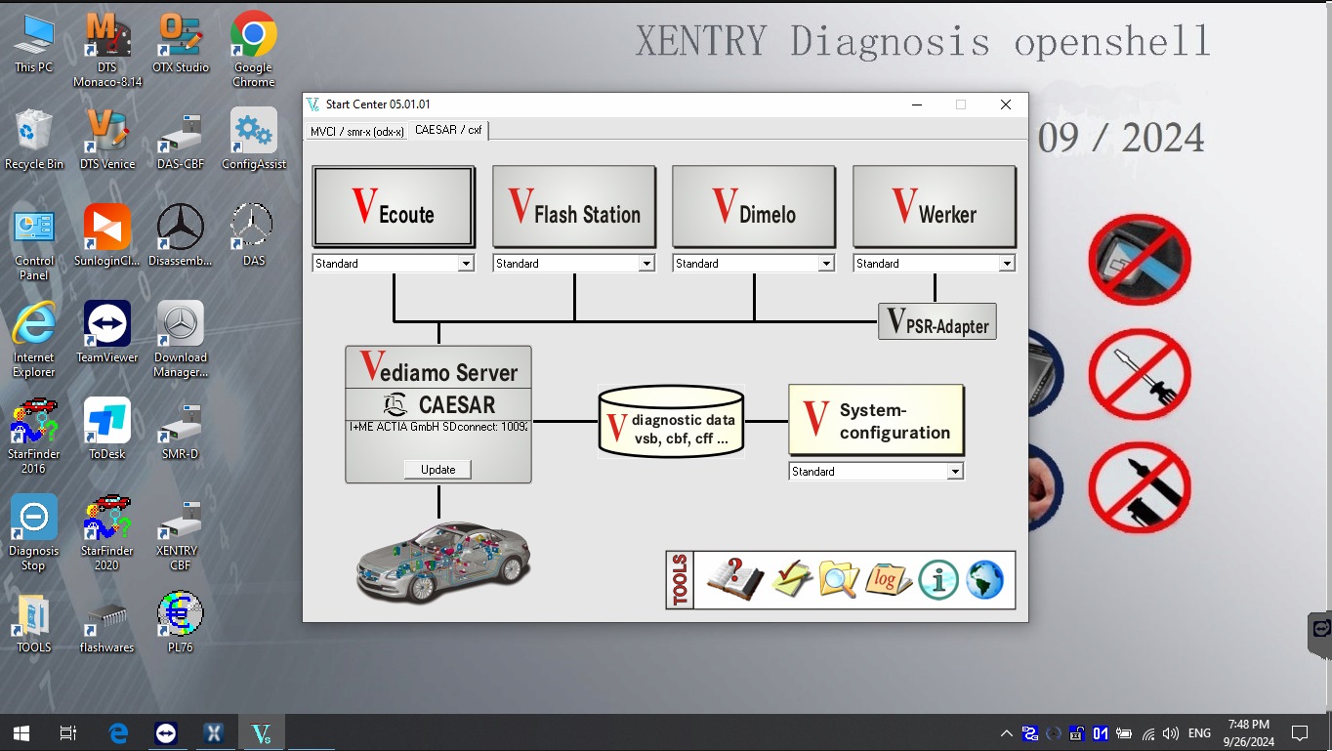Viewport: 1332px width, 751px height.
Task: Open the Internet Explorer desktop icon
Action: (x=34, y=340)
